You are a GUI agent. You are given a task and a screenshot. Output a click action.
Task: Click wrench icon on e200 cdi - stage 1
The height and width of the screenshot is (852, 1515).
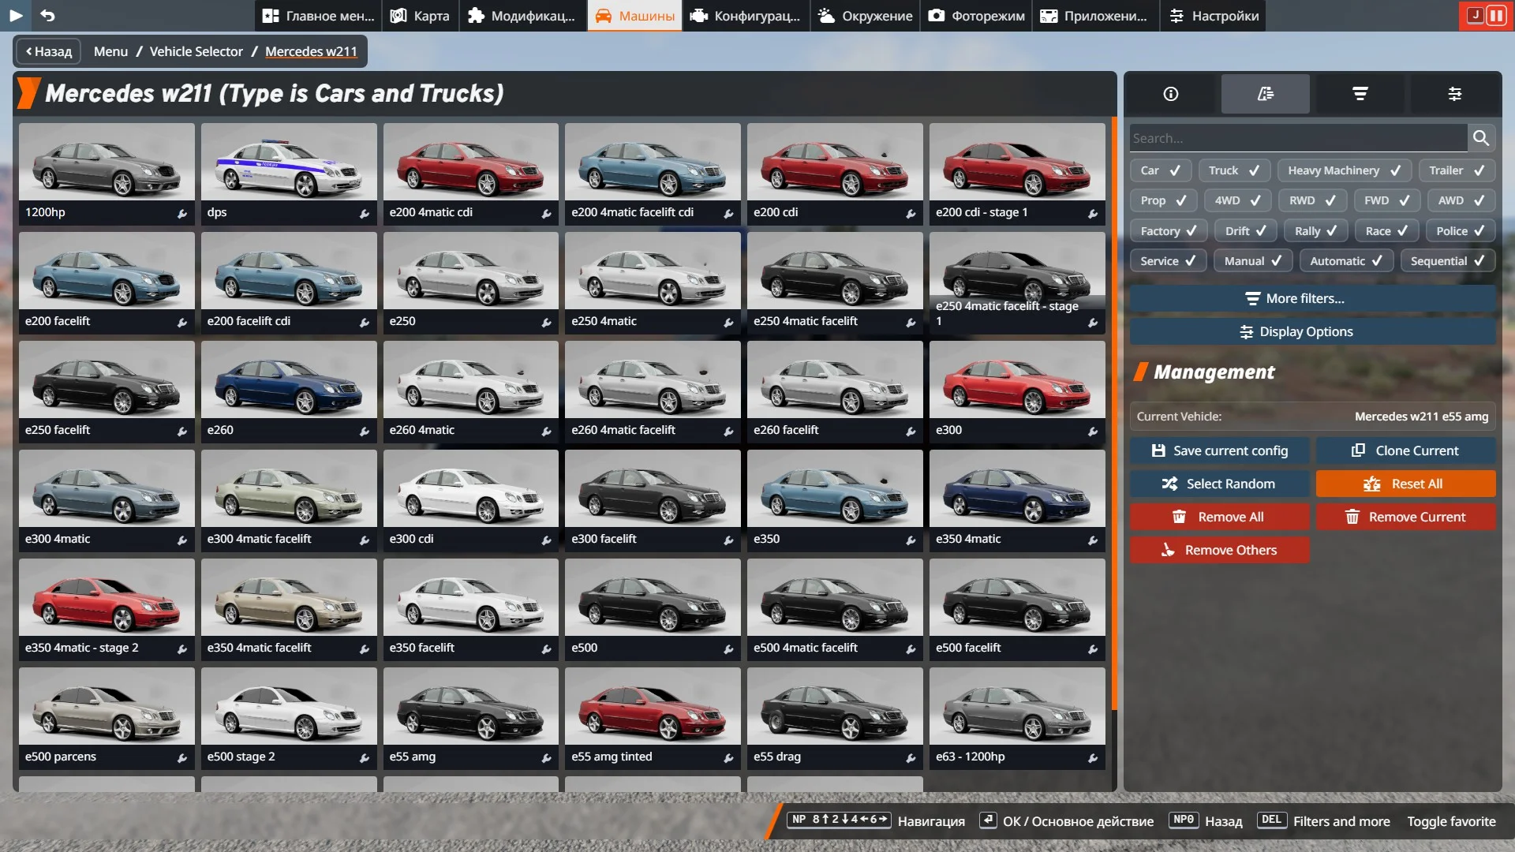(x=1093, y=213)
